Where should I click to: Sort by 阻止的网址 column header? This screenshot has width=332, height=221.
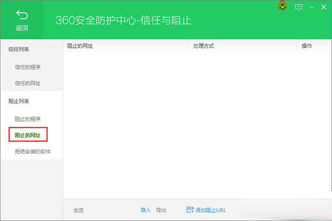pos(80,46)
